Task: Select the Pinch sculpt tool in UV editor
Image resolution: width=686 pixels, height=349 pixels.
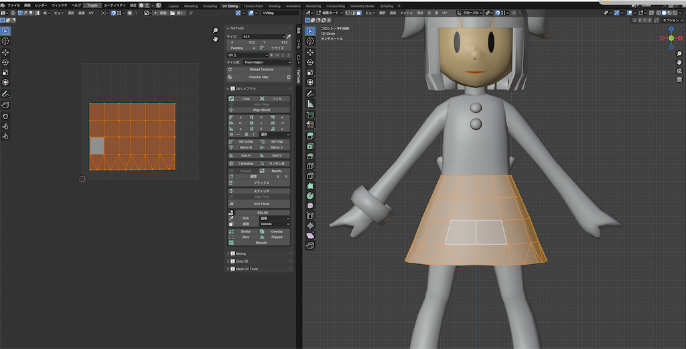Action: pyautogui.click(x=5, y=136)
